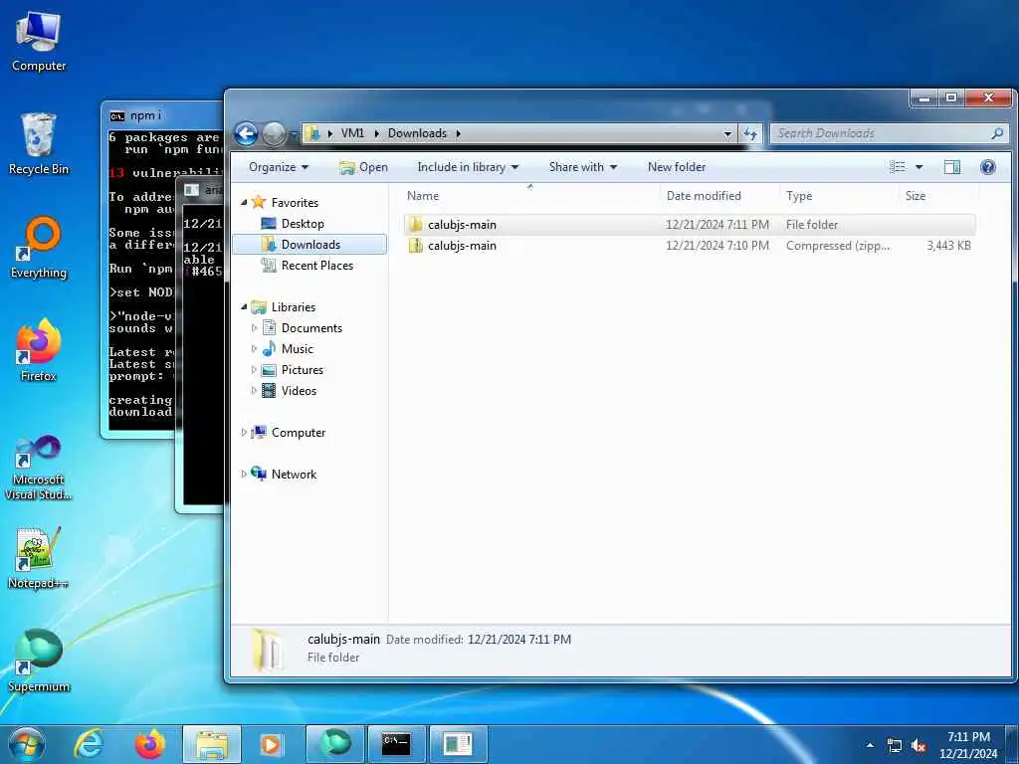Select Downloads in navigation pane

coord(310,245)
